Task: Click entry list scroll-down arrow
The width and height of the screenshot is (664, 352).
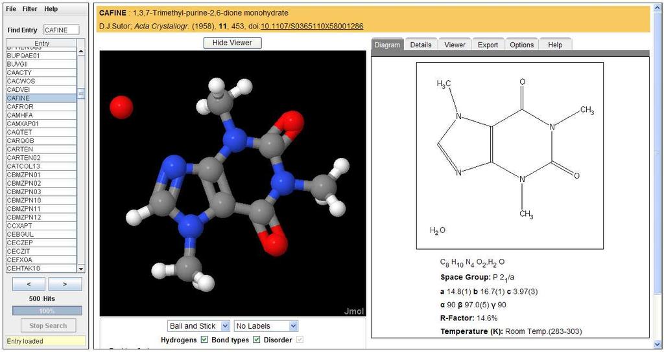Action: click(81, 269)
